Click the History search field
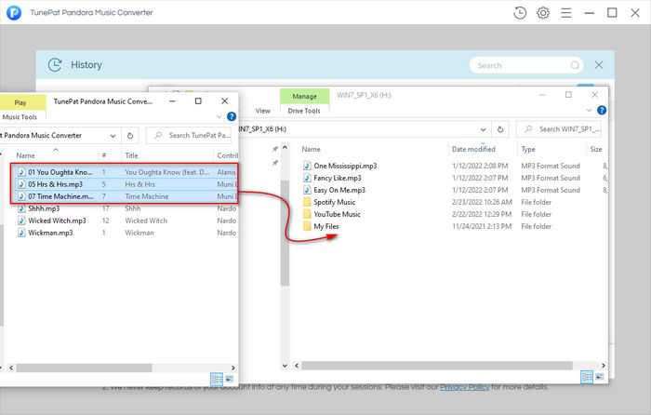The height and width of the screenshot is (415, 651). pyautogui.click(x=526, y=65)
